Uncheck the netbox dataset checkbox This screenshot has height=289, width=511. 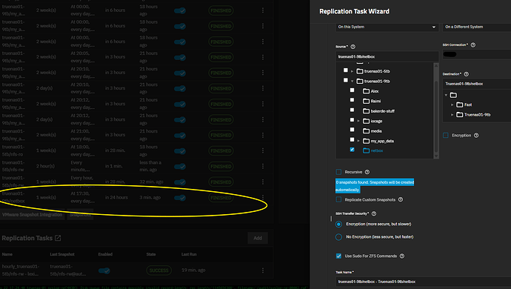point(352,150)
